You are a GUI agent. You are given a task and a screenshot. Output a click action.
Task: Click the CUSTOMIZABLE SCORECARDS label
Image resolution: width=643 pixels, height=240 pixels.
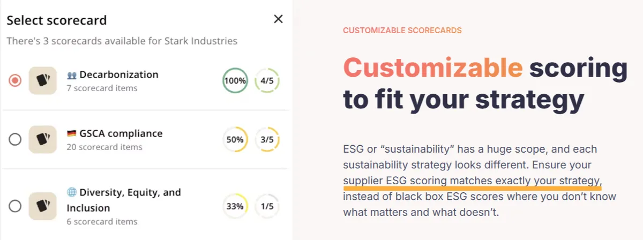point(402,31)
